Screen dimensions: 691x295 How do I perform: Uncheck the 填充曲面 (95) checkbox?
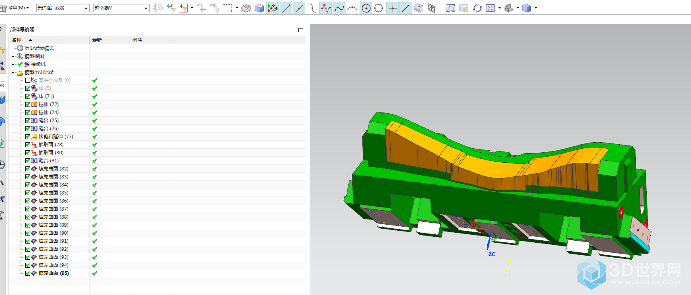[x=28, y=273]
